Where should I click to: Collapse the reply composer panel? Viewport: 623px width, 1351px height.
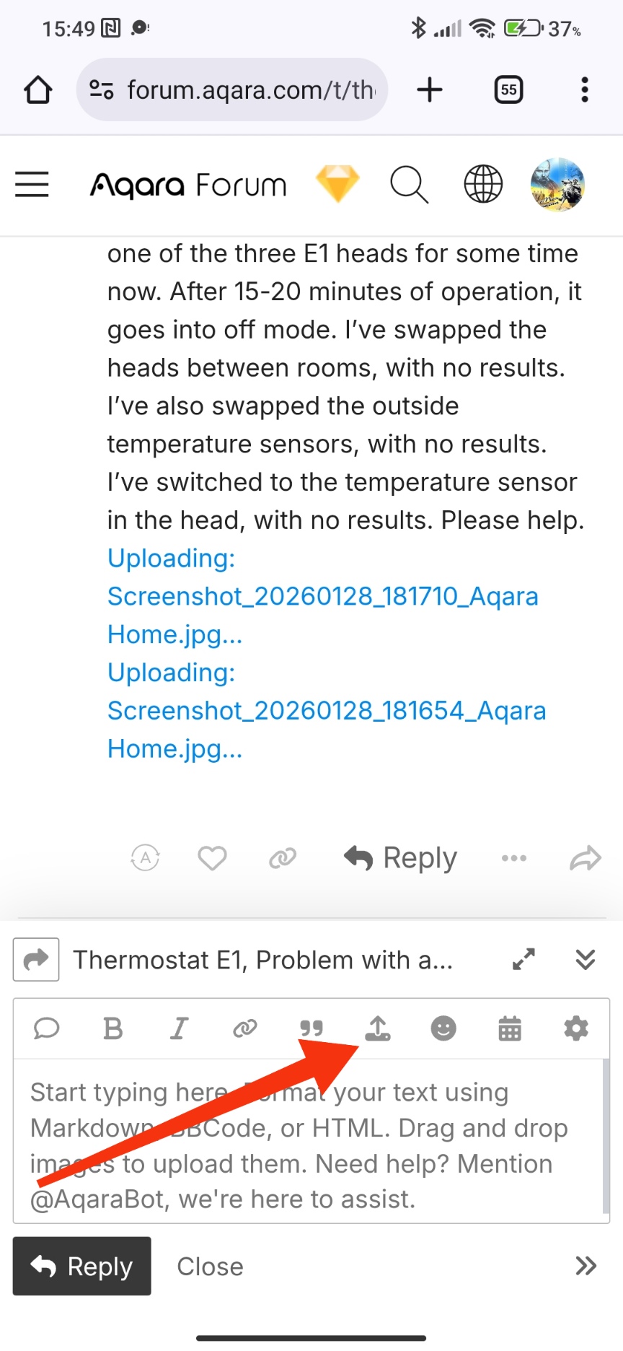[586, 959]
